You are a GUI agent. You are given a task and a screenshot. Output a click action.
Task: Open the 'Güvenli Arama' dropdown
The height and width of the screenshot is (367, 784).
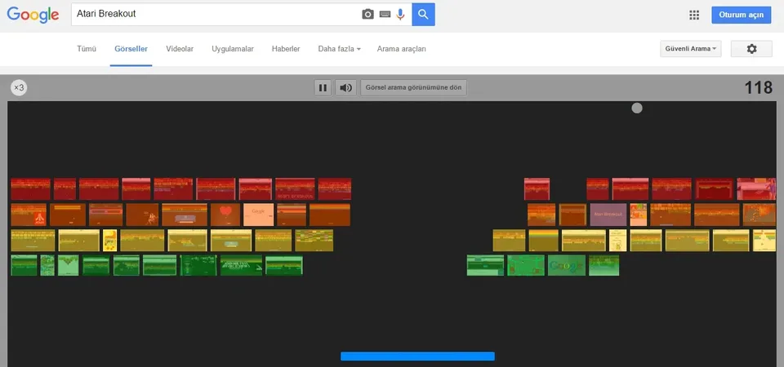(691, 49)
